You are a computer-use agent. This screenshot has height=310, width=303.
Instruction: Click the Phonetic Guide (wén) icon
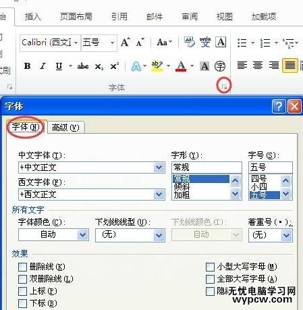tap(205, 42)
